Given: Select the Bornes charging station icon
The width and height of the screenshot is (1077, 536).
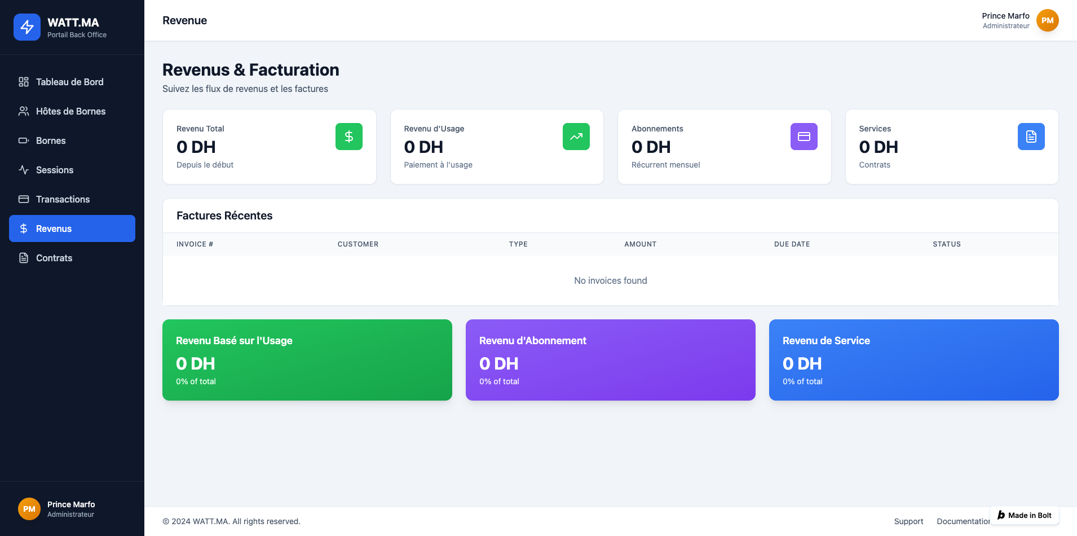Looking at the screenshot, I should point(23,140).
